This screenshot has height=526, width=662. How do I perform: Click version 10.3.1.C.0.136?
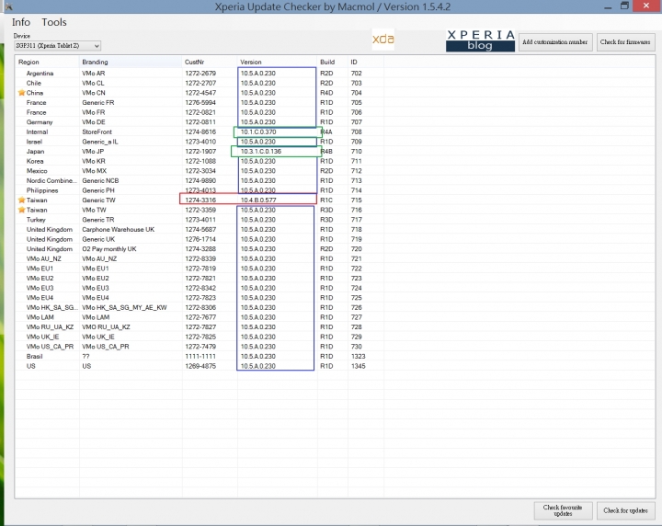point(260,151)
